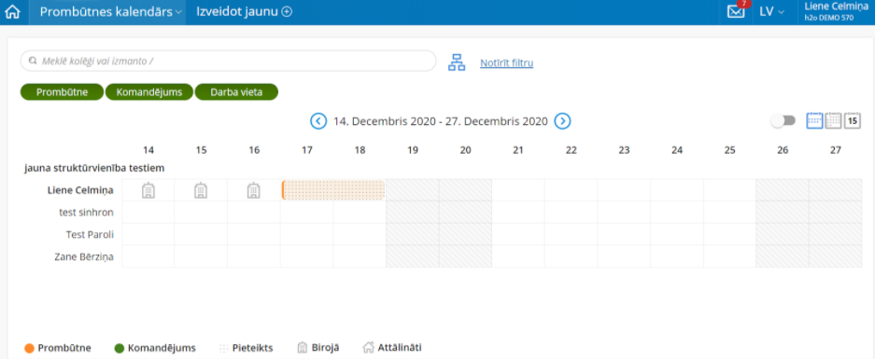Toggle the Komandējums filter pill
875x359 pixels.
pos(149,92)
